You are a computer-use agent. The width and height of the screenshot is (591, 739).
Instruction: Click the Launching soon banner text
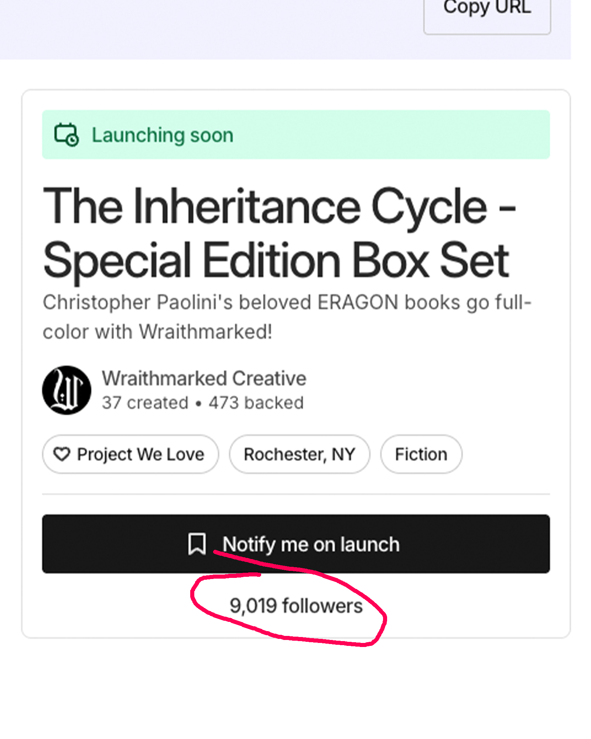[x=163, y=135]
